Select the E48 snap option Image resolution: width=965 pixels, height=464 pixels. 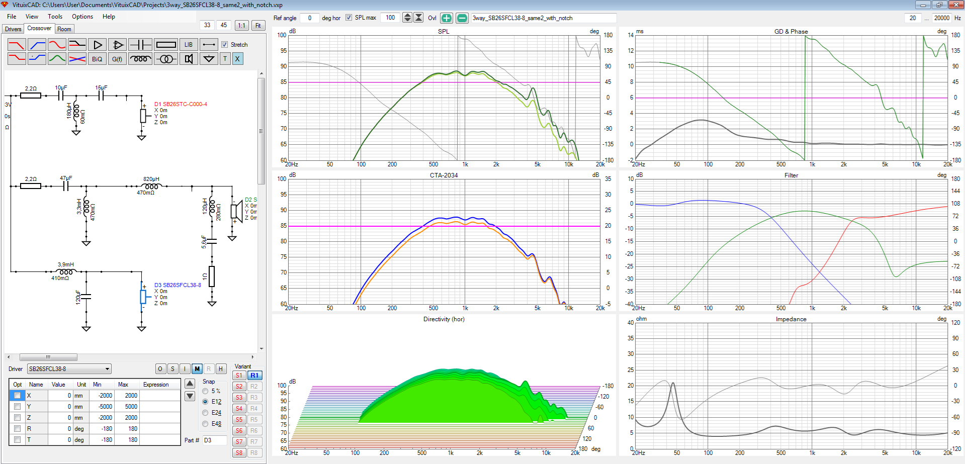pyautogui.click(x=205, y=424)
